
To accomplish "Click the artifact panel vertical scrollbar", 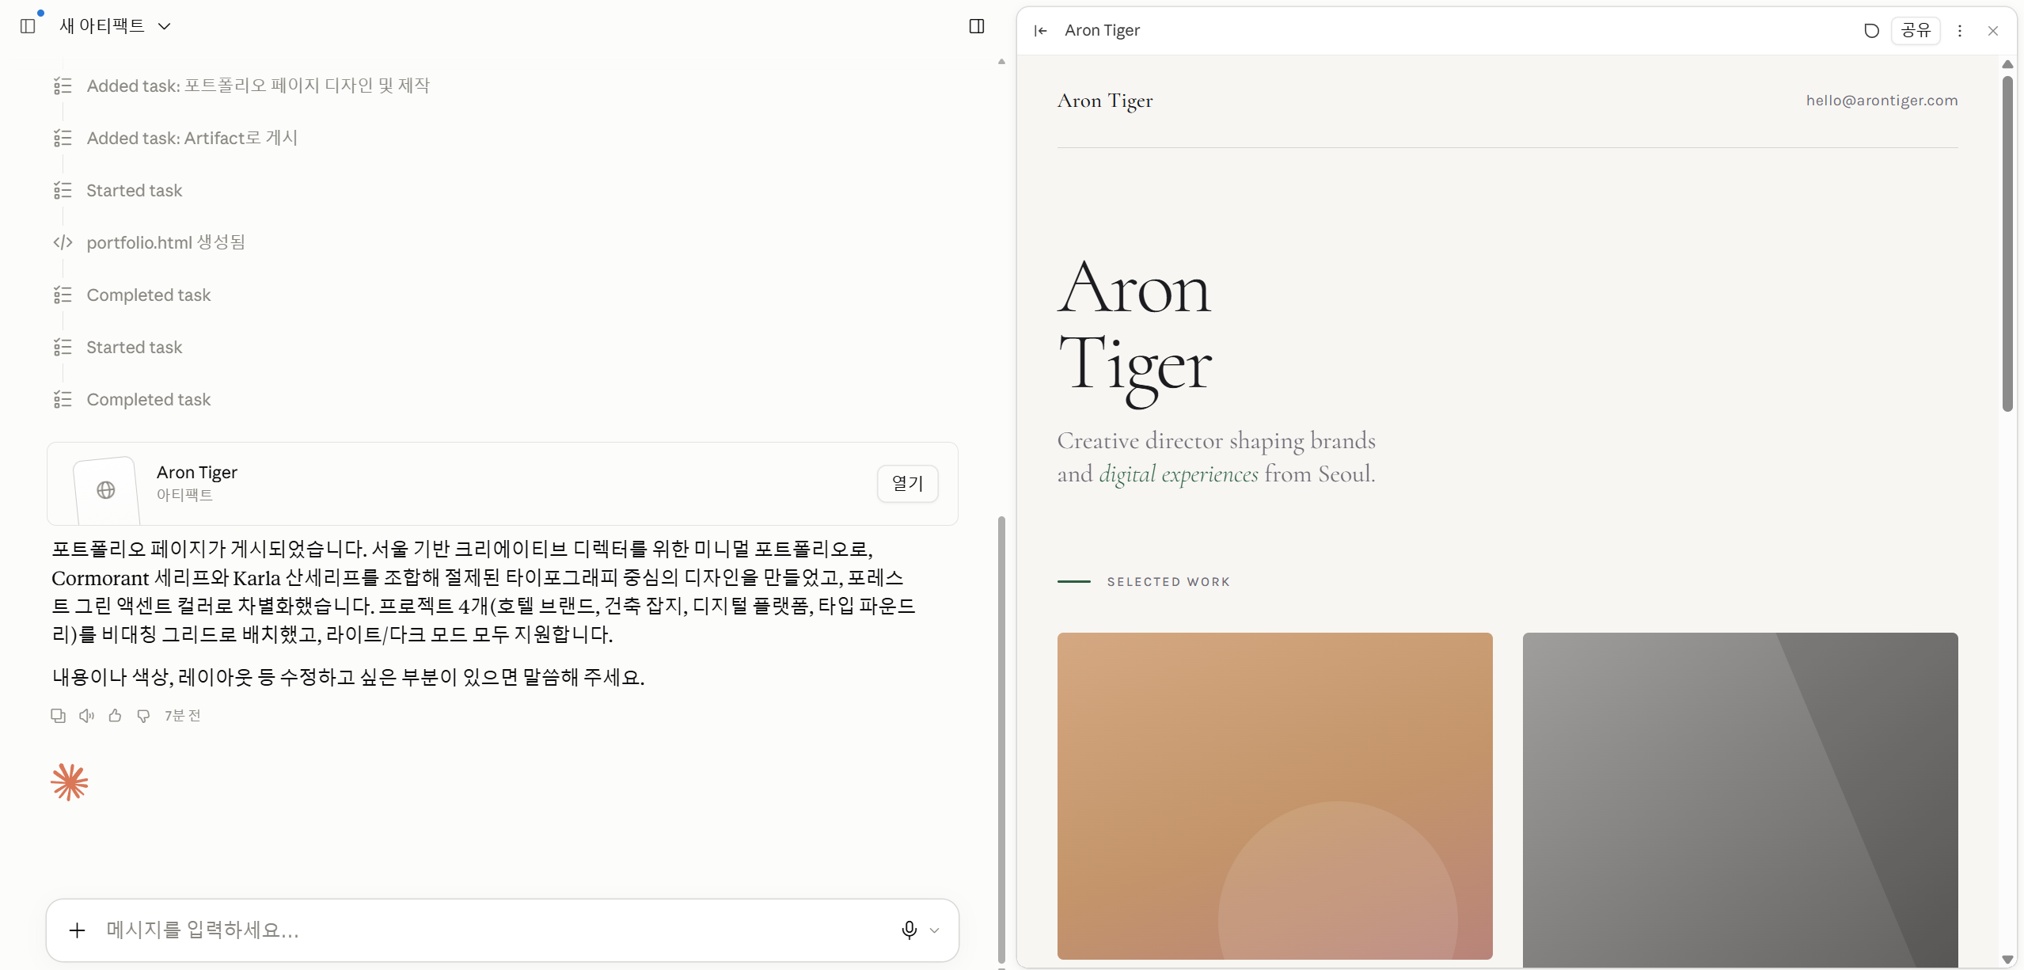I will (2007, 244).
